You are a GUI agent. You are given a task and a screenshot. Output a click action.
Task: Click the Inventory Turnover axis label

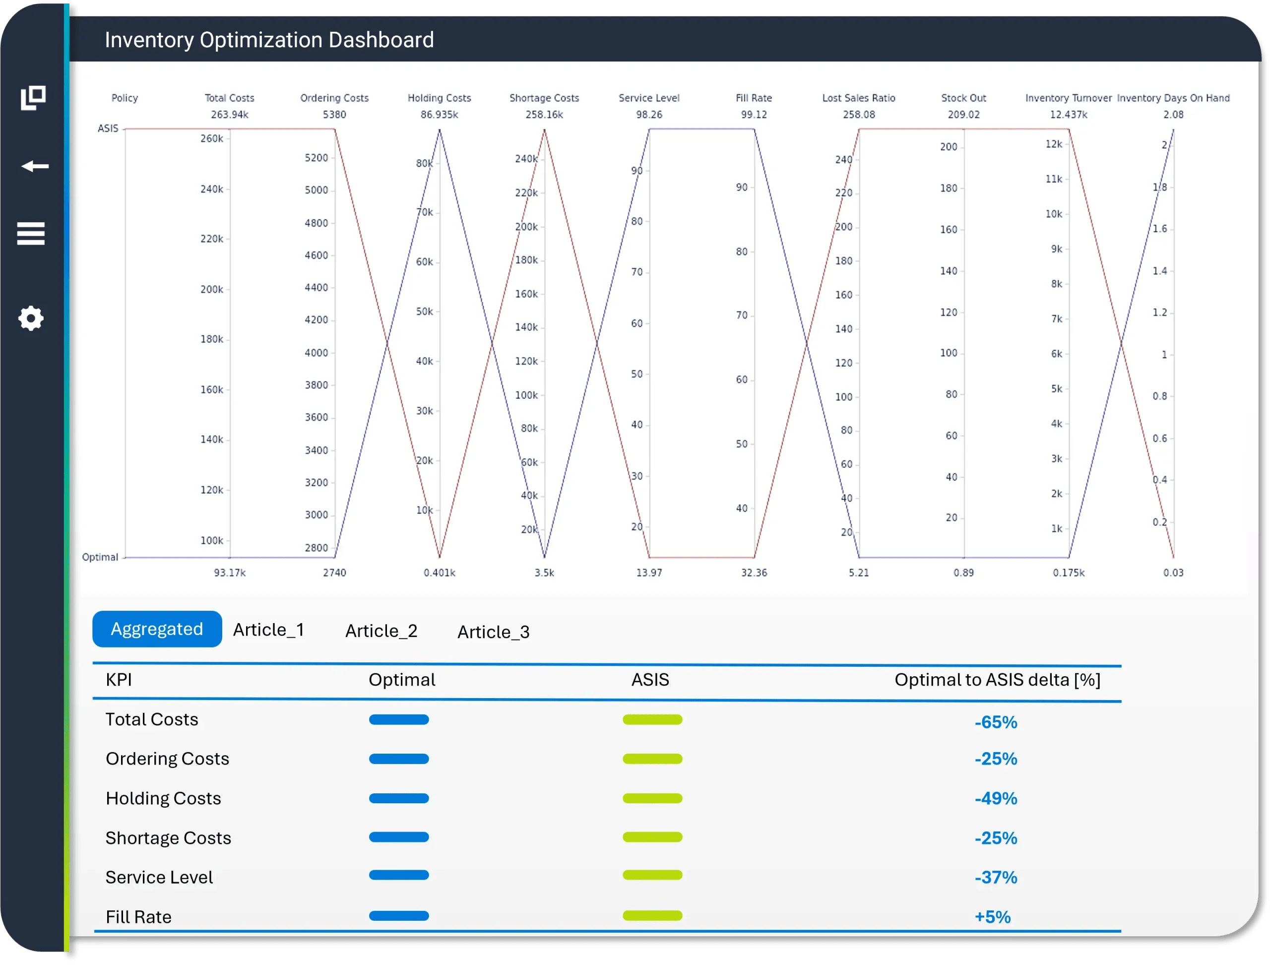1068,98
